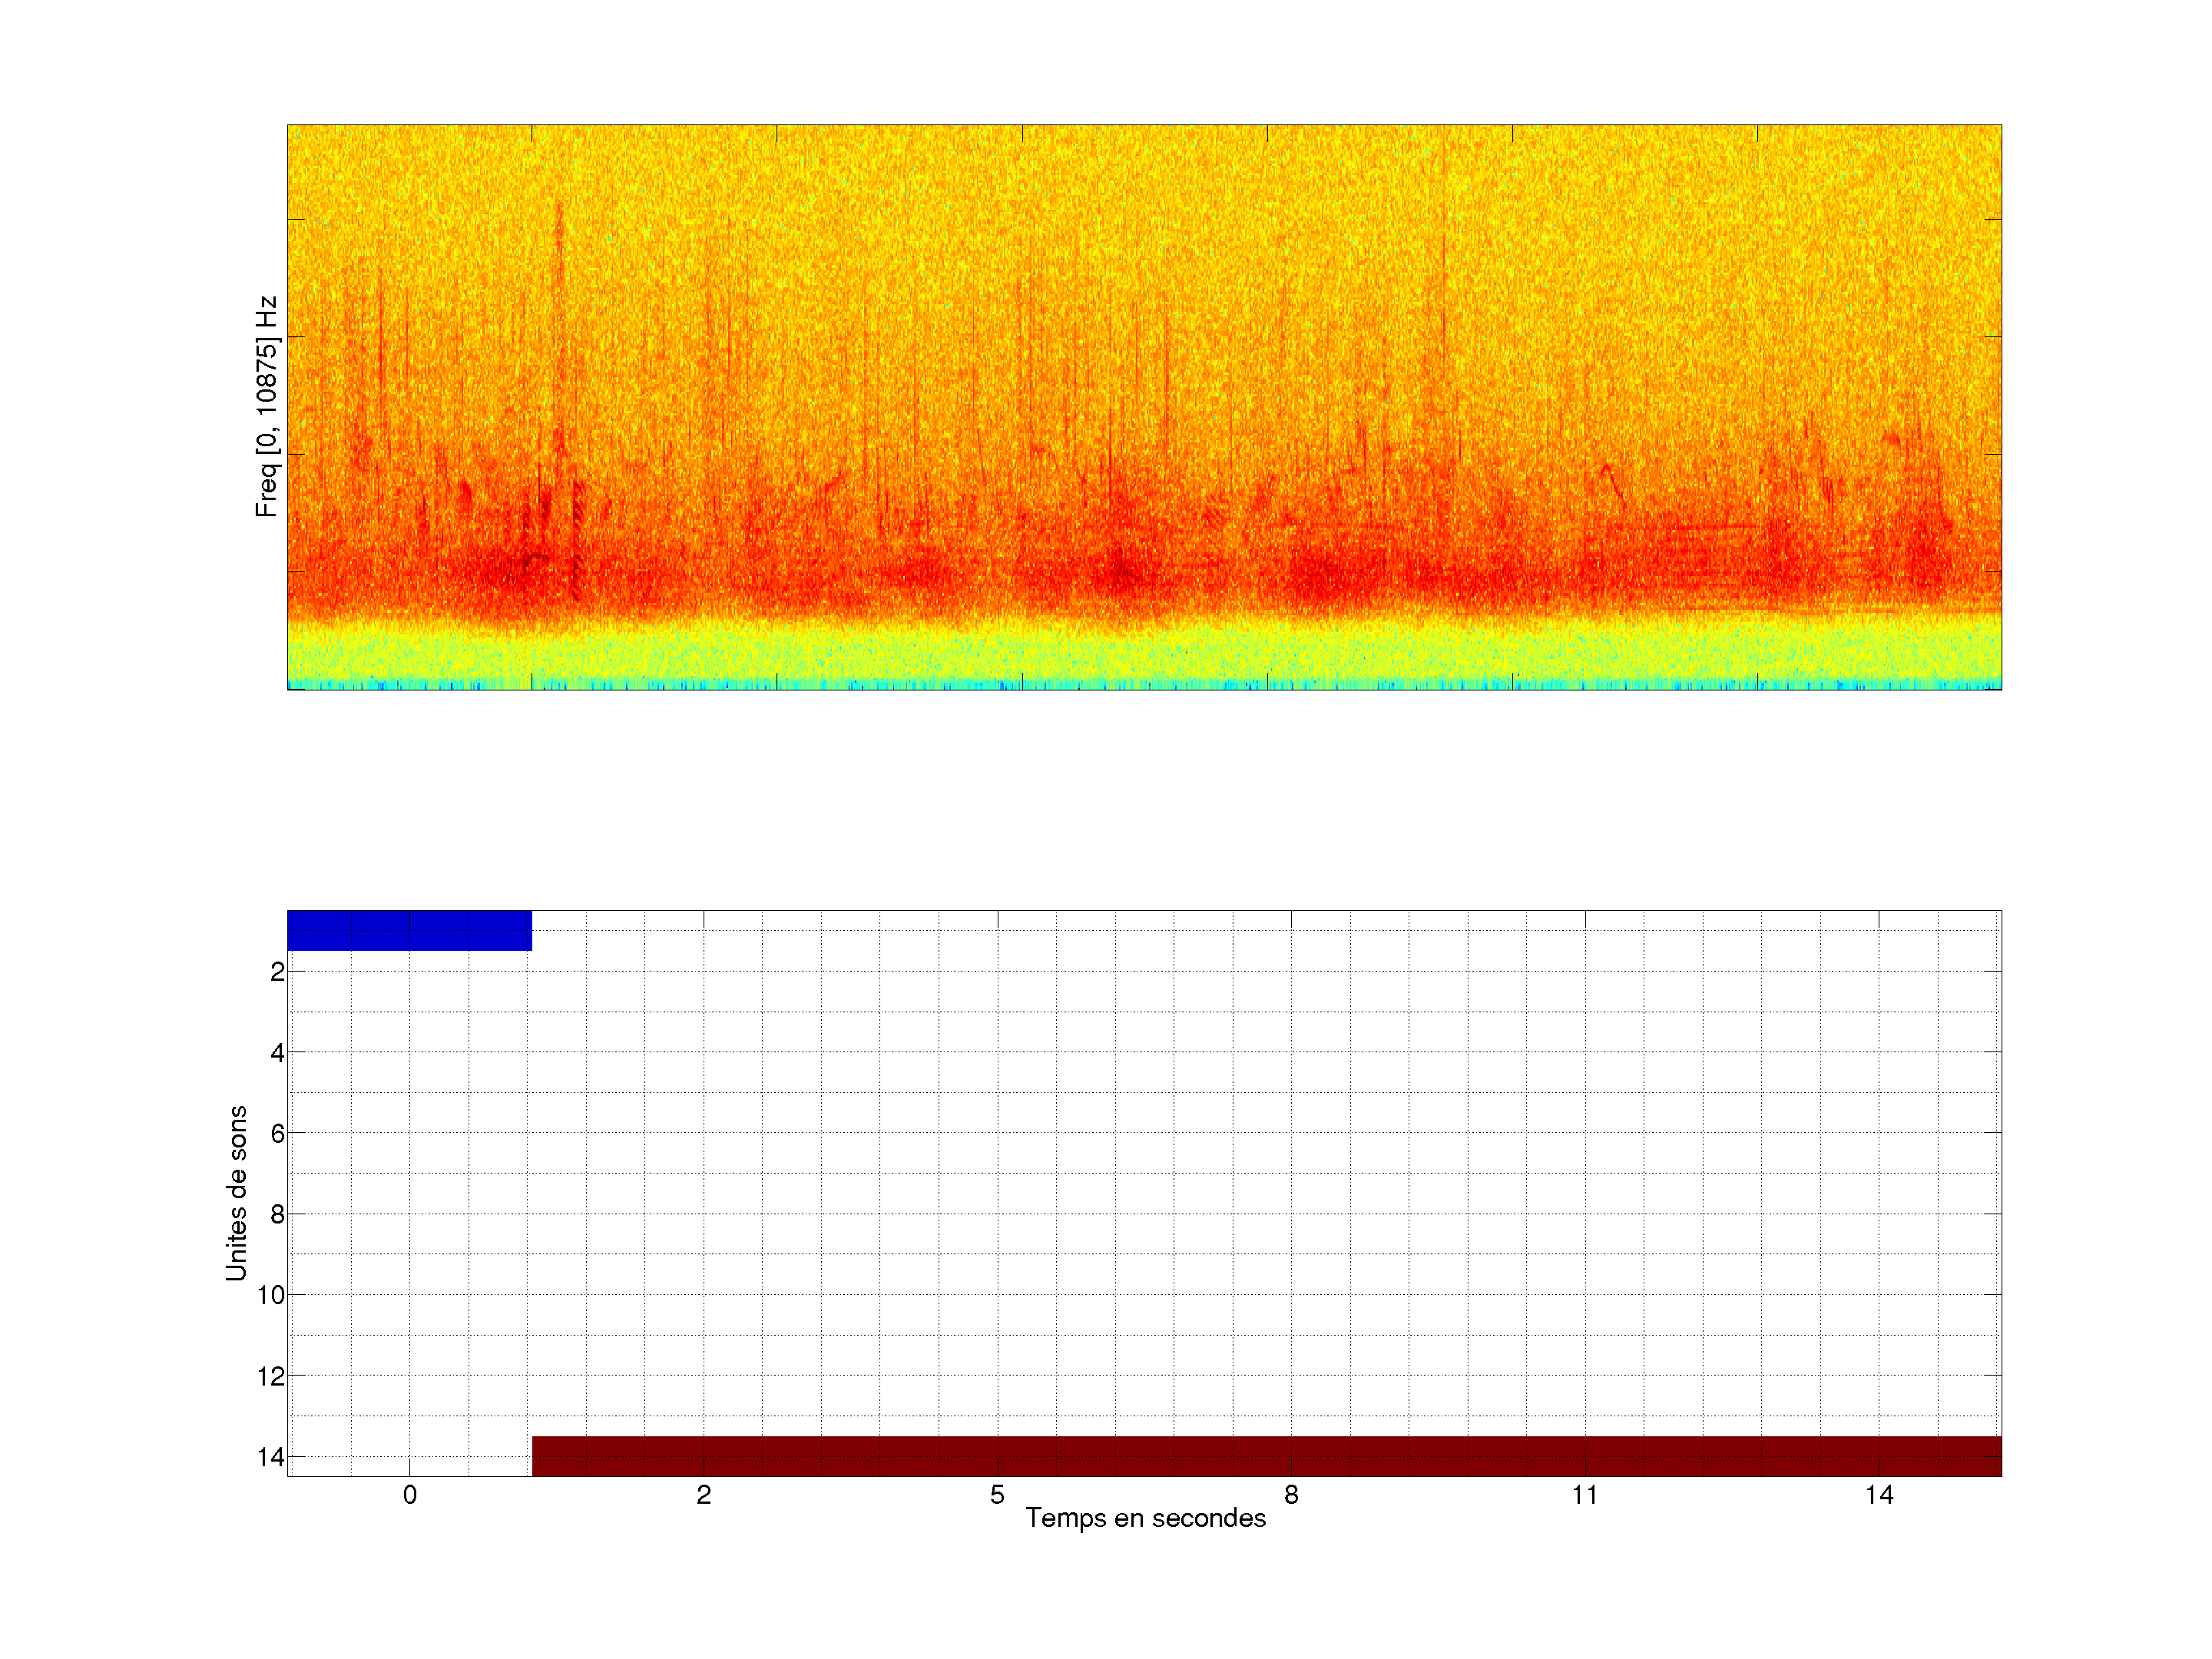
Task: Click the time axis tick label 14
Action: pyautogui.click(x=1878, y=1495)
